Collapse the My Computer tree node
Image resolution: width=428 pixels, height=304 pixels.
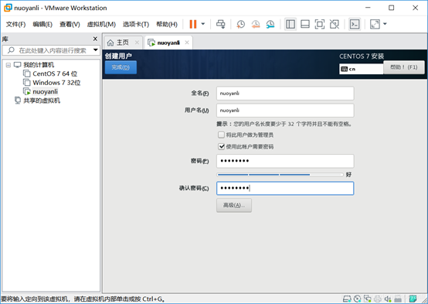(x=8, y=65)
